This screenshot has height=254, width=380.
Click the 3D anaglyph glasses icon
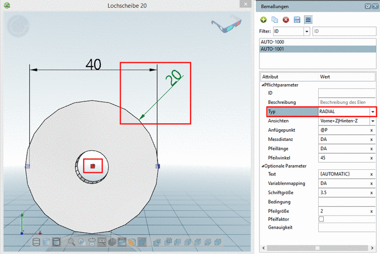tap(226, 24)
